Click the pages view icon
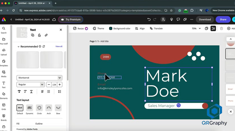 click(206, 28)
